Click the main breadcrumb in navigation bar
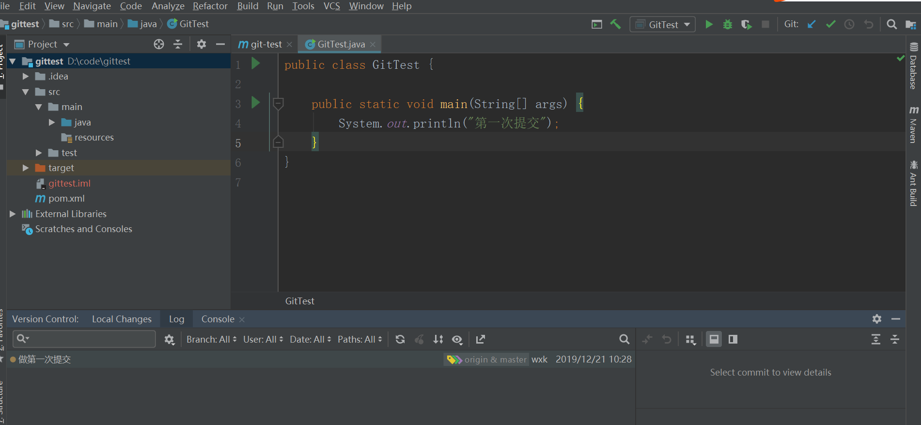Image resolution: width=921 pixels, height=425 pixels. click(x=101, y=24)
